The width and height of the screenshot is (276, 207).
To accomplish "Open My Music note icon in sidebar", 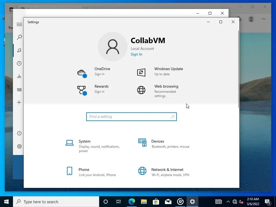I will point(19,50).
